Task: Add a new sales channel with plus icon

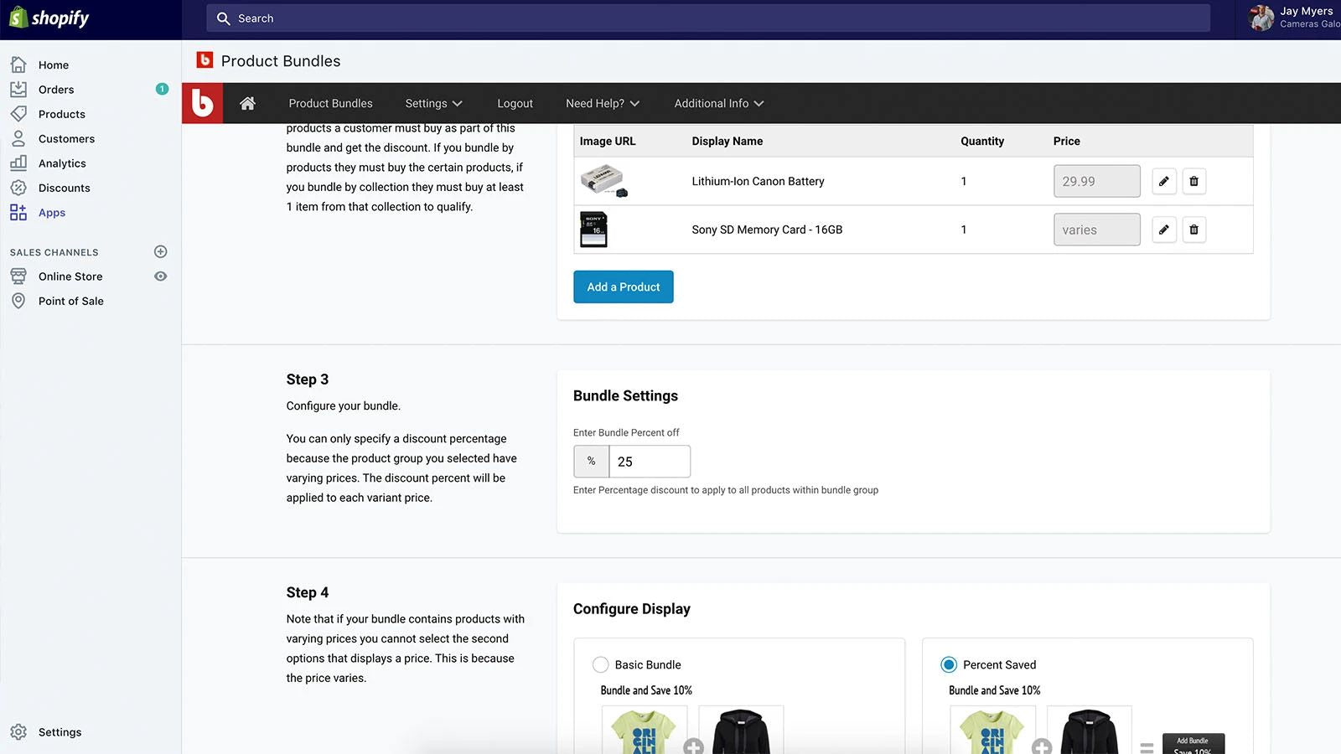Action: pyautogui.click(x=161, y=251)
